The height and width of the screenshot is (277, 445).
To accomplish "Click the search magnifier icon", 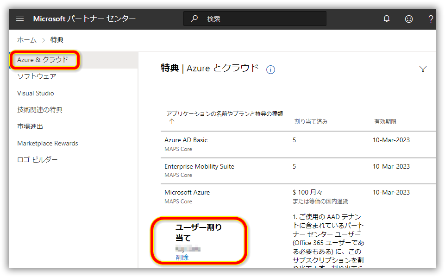I will pyautogui.click(x=194, y=19).
